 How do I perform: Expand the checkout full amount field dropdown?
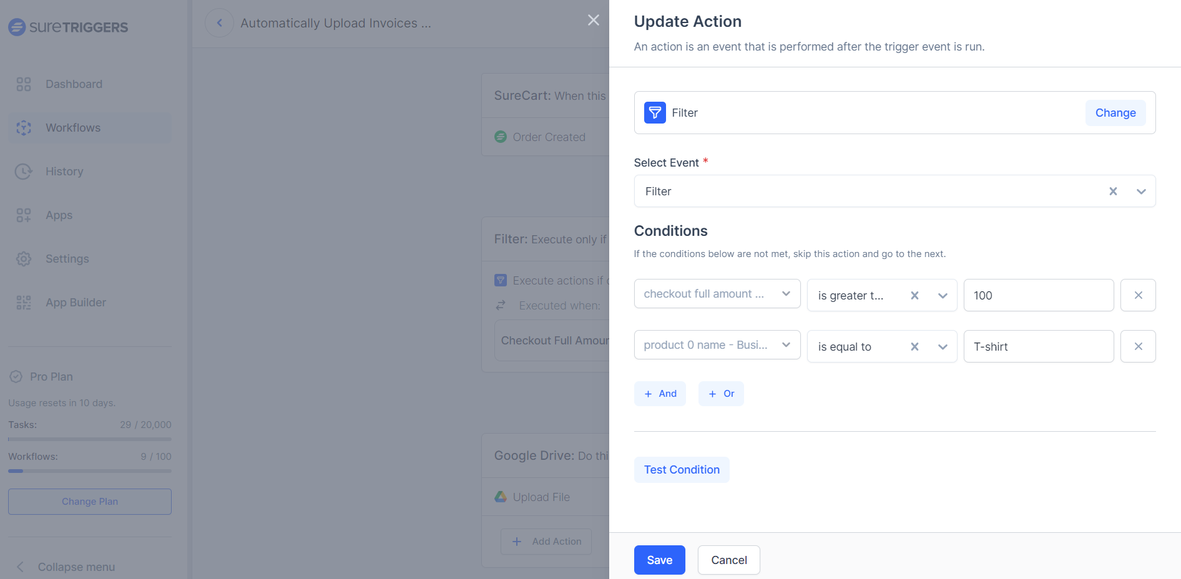786,294
